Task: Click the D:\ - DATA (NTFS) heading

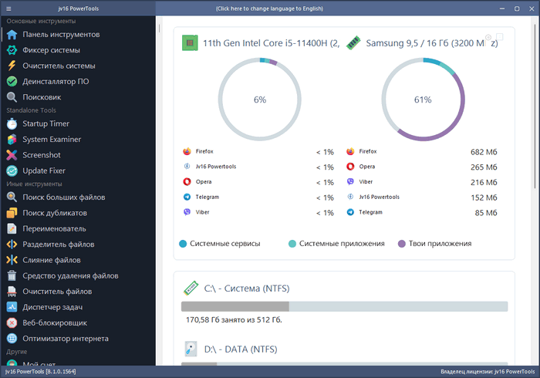Action: coord(241,349)
